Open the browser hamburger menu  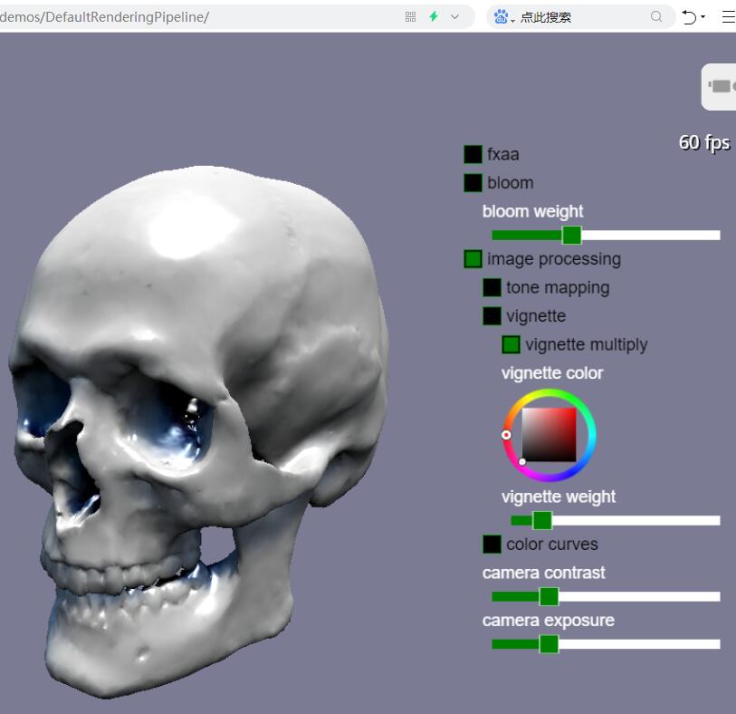pos(728,16)
